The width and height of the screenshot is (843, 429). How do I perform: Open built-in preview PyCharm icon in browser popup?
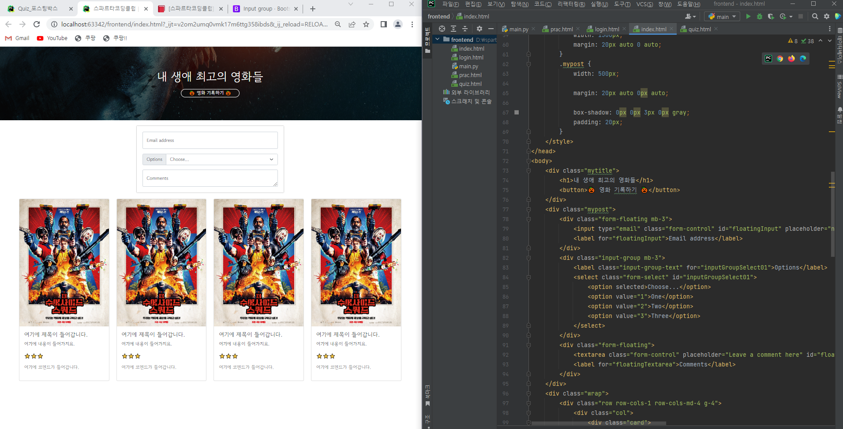768,59
